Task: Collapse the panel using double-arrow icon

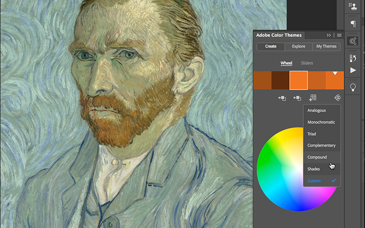Action: click(x=329, y=35)
